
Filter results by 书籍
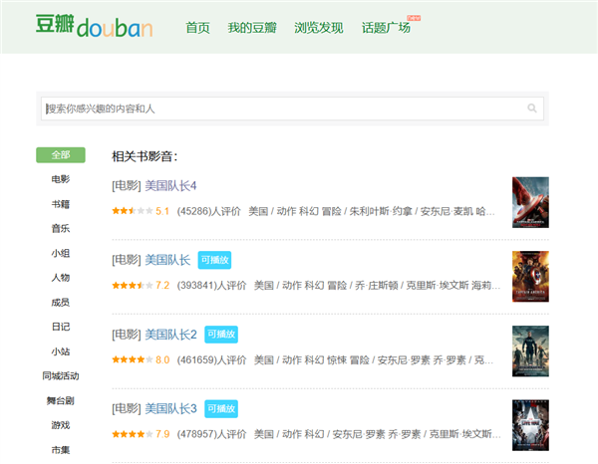(61, 204)
